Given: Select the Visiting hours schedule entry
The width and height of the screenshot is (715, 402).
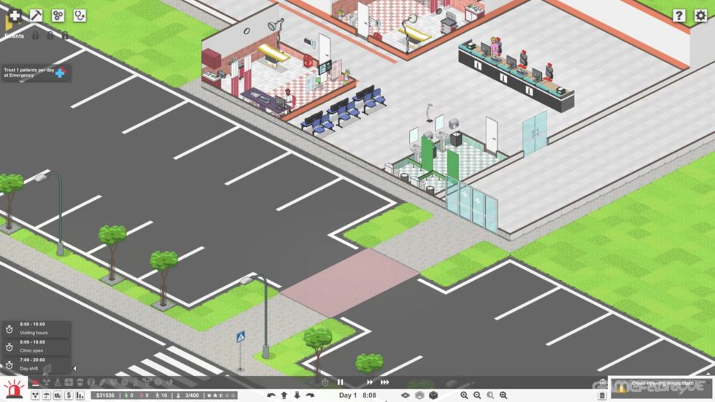Looking at the screenshot, I should [x=36, y=328].
